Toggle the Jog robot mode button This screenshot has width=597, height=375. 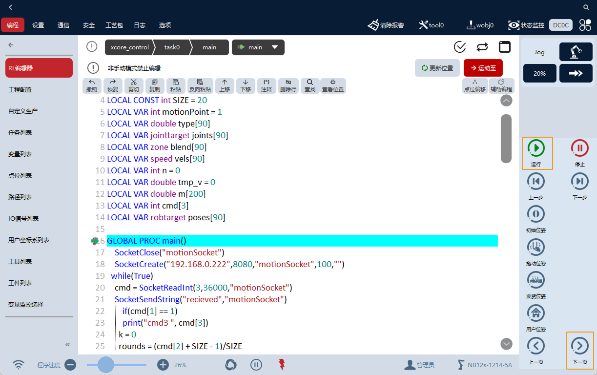[x=576, y=52]
